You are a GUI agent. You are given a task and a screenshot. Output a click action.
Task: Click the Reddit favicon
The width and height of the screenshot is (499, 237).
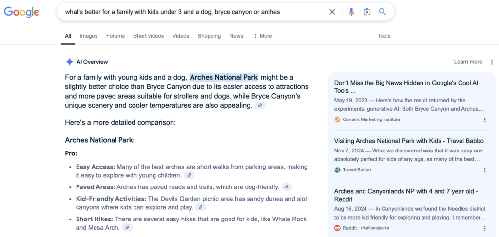coord(337,228)
